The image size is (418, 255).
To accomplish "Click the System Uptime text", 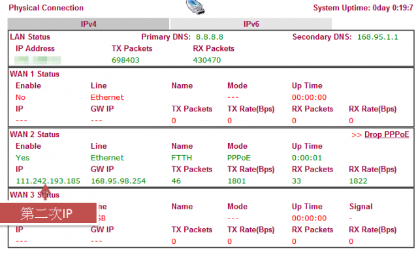I will (x=363, y=8).
